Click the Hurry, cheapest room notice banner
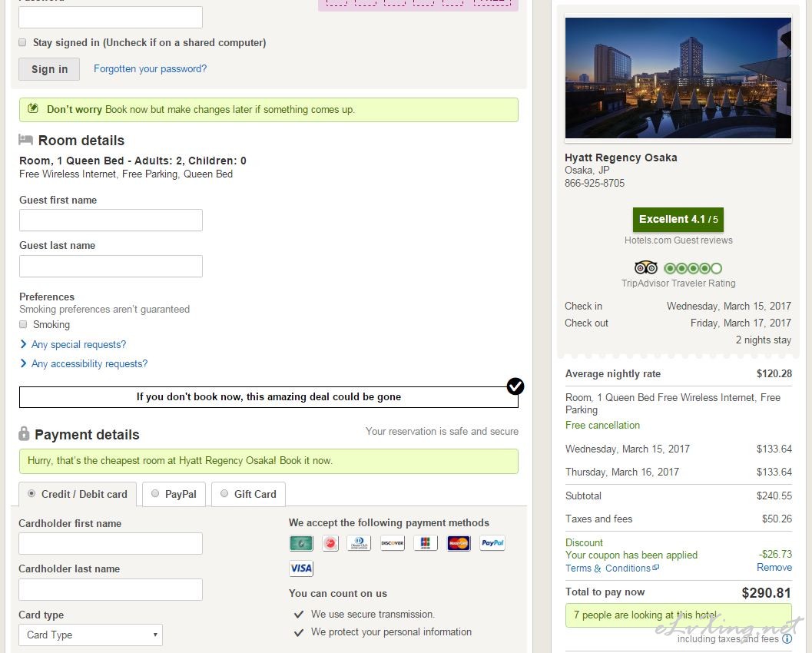 click(x=269, y=461)
